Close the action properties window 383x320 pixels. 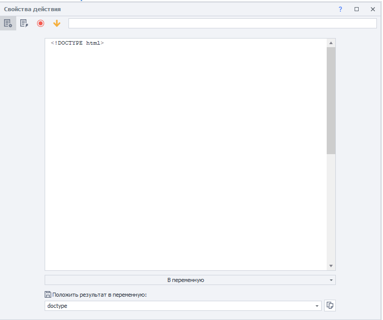373,9
